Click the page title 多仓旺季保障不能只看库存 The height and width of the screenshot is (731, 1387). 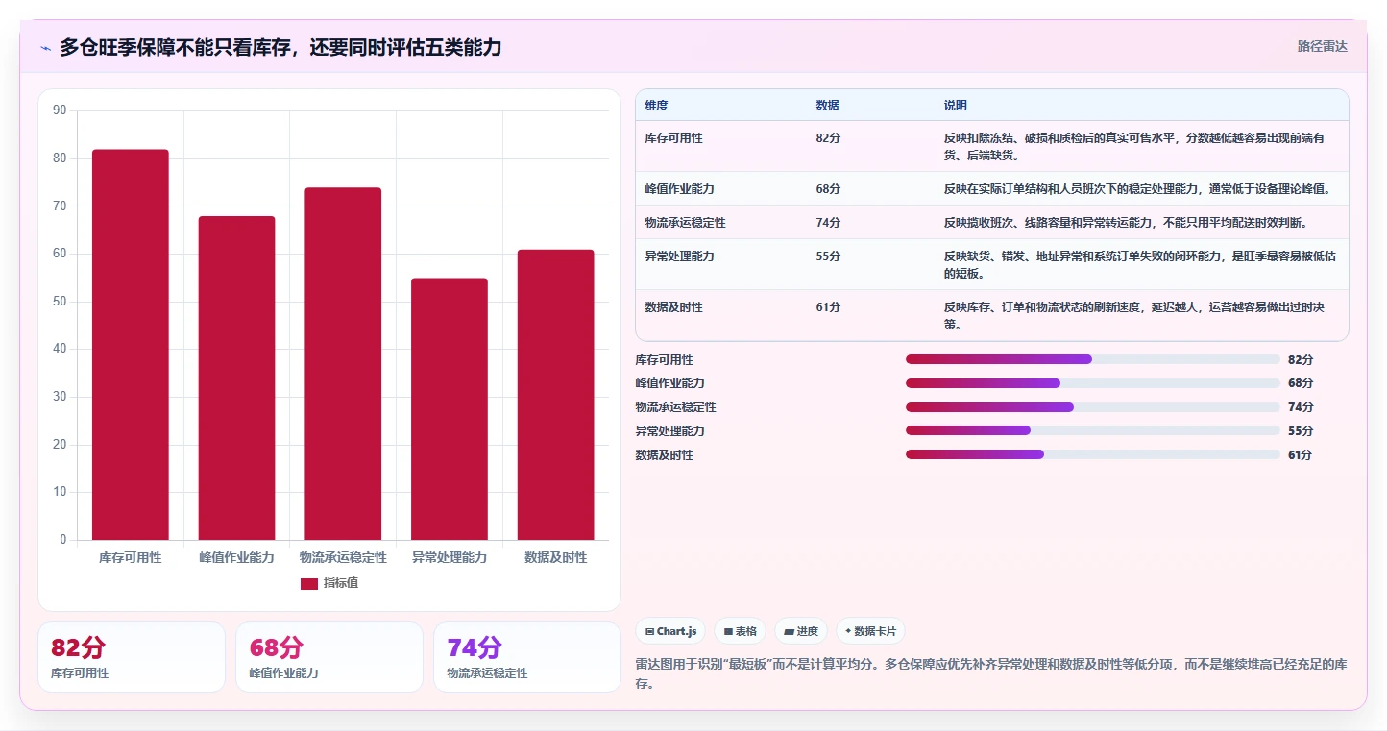280,48
